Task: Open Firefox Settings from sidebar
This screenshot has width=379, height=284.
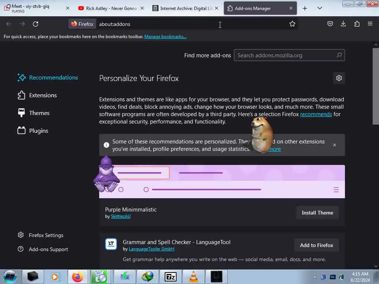Action: [41, 235]
